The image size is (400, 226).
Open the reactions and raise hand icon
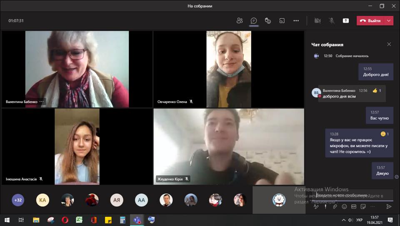point(267,21)
